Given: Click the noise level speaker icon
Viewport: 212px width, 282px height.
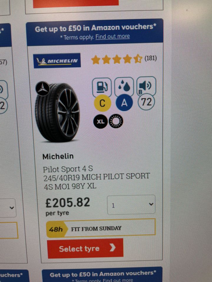Looking at the screenshot, I should (x=146, y=85).
